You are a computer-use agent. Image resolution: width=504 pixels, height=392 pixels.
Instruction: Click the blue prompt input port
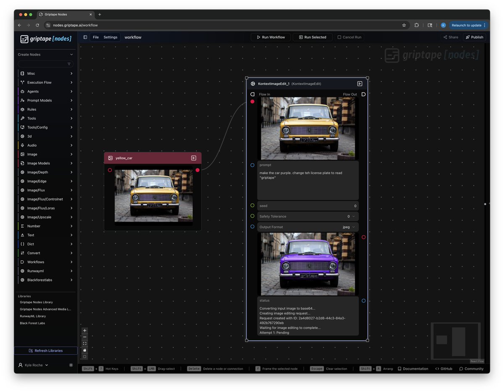pyautogui.click(x=252, y=165)
